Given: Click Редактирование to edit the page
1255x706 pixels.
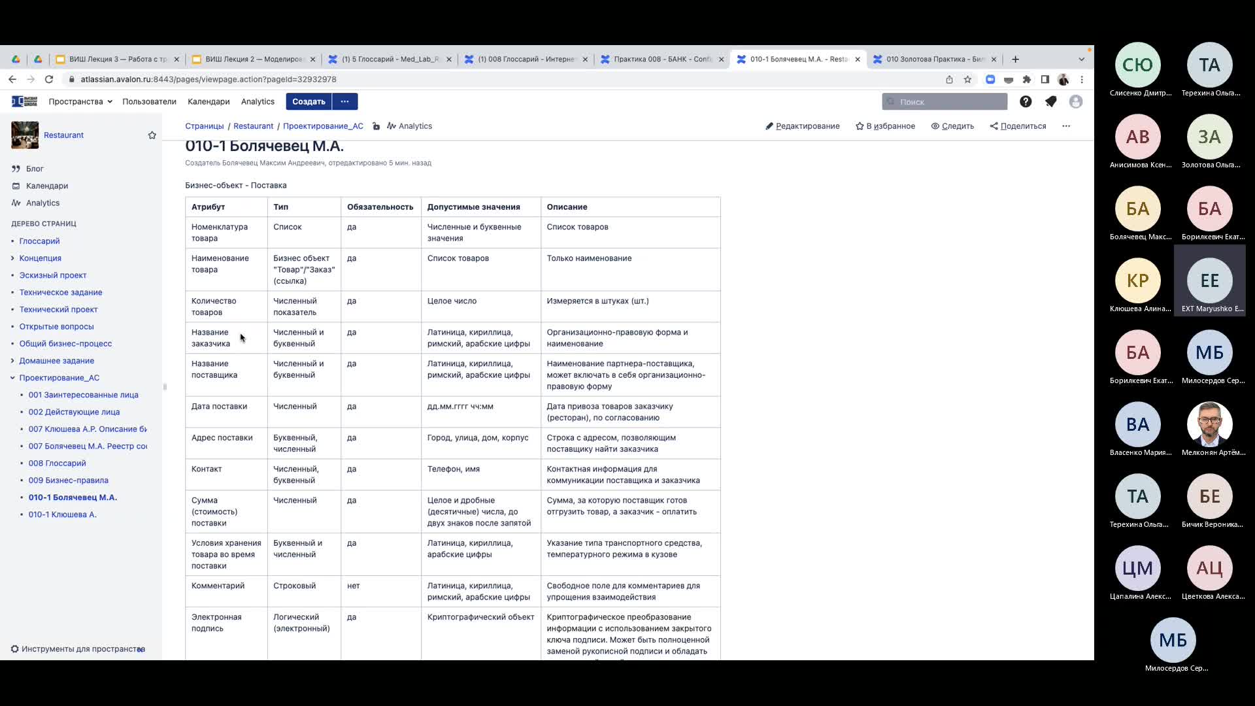Looking at the screenshot, I should tap(803, 126).
